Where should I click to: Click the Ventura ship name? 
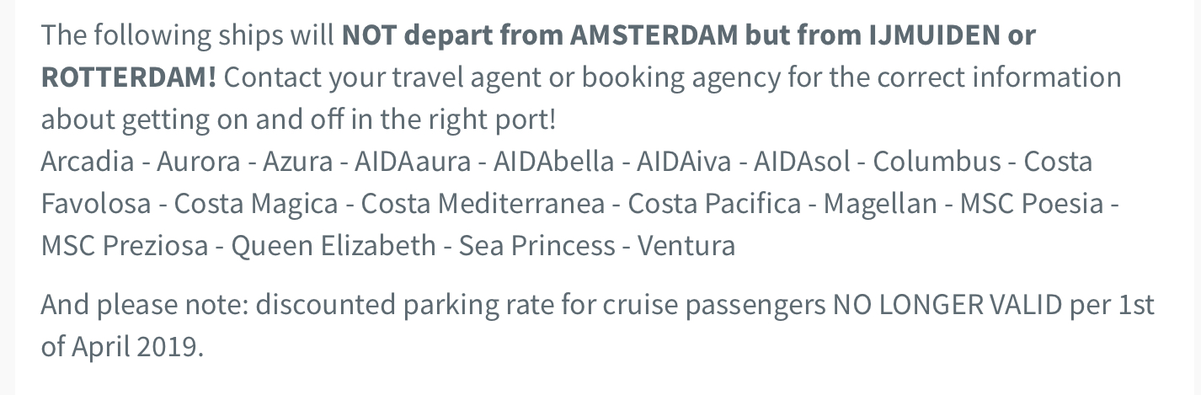tap(686, 245)
